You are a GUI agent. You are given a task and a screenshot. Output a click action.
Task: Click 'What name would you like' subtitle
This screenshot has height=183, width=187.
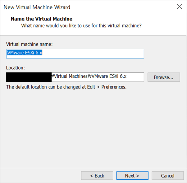(x=81, y=26)
